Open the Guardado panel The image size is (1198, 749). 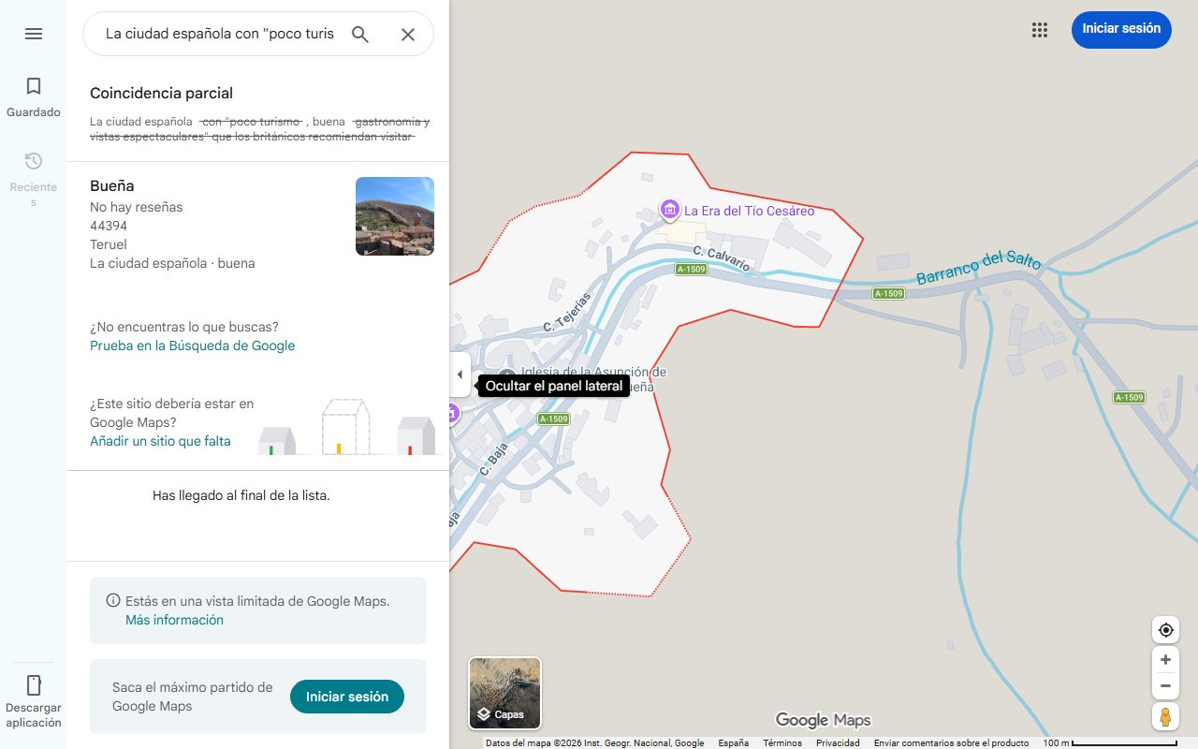pos(34,97)
